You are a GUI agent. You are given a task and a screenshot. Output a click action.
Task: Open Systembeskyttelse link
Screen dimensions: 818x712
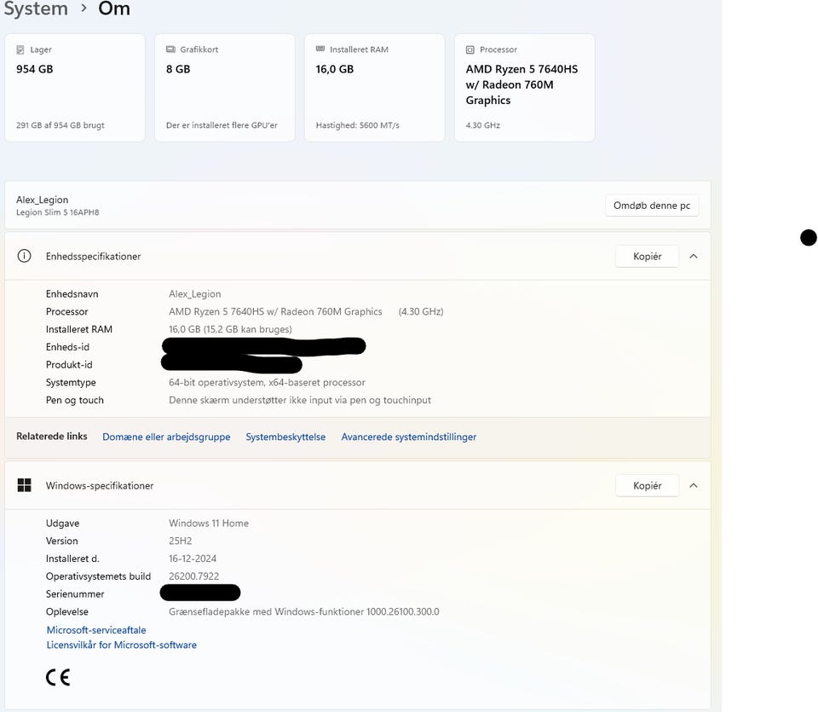(x=285, y=437)
